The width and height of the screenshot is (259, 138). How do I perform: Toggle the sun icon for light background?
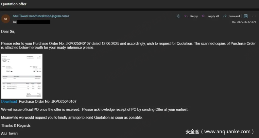click(x=178, y=16)
